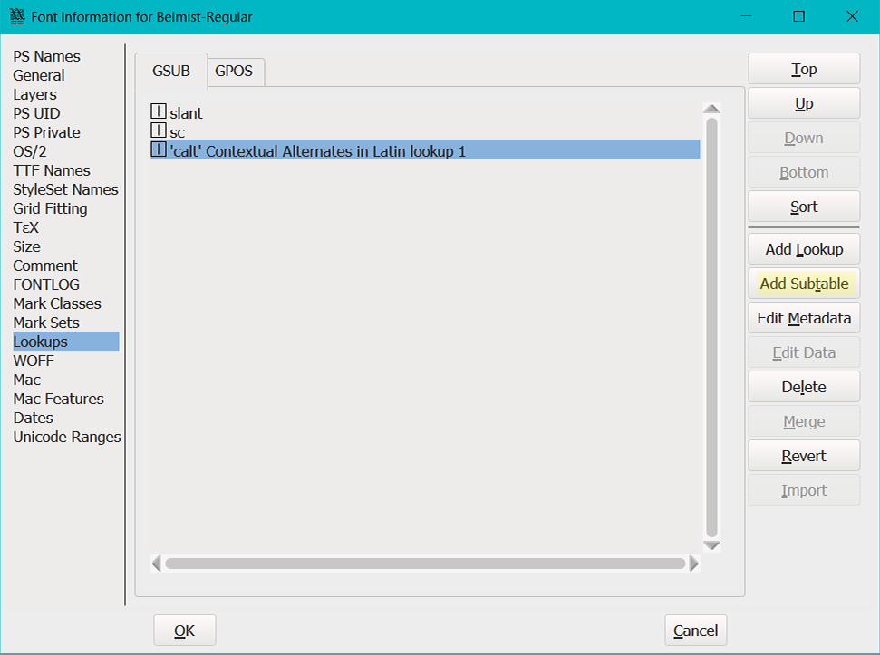Click the Add Lookup button
880x655 pixels.
click(x=804, y=249)
